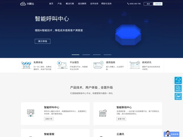This screenshot has width=183, height=137.
Task: Click the 免费体验 storefront icon
Action: pos(26,65)
